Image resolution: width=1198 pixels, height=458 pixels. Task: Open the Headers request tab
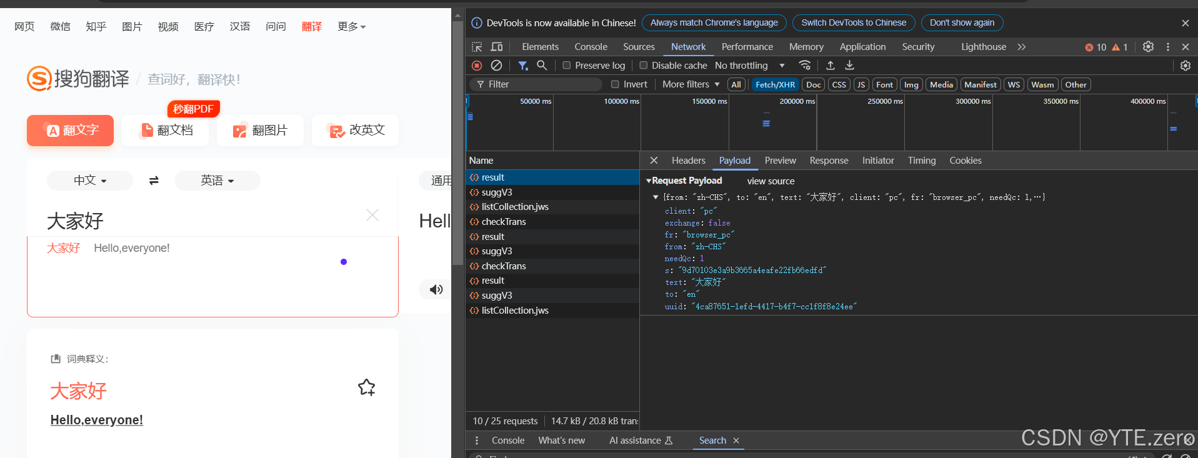689,161
